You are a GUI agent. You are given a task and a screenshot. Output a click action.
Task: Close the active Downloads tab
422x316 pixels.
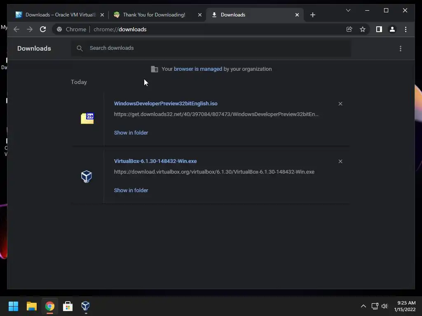click(297, 15)
